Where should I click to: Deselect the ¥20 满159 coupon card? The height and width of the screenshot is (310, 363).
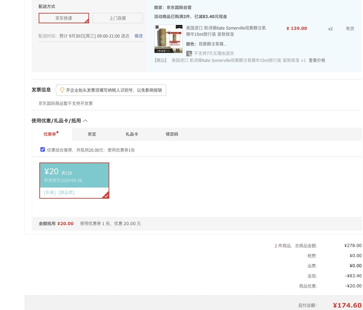tap(74, 181)
